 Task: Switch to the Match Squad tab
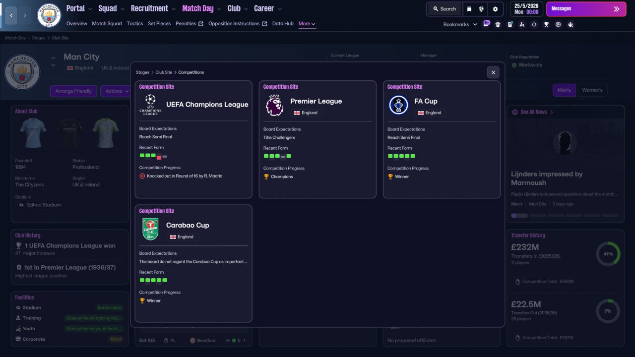[x=107, y=24]
